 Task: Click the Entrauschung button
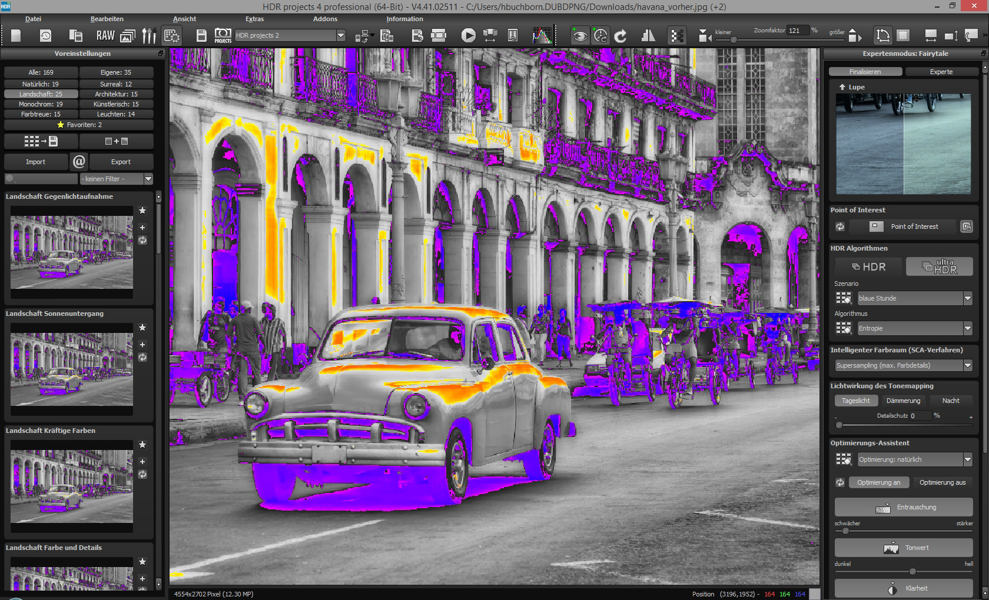tap(903, 507)
